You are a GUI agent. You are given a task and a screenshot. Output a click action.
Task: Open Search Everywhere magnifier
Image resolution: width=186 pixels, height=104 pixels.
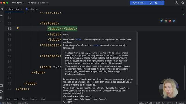(x=183, y=3)
